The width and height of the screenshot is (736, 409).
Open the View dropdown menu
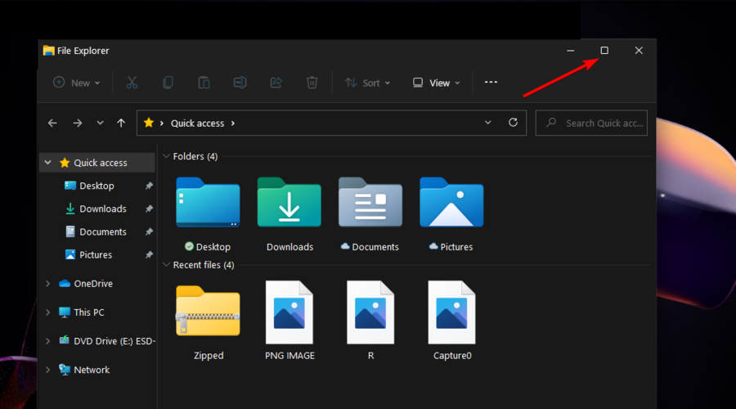pos(437,83)
